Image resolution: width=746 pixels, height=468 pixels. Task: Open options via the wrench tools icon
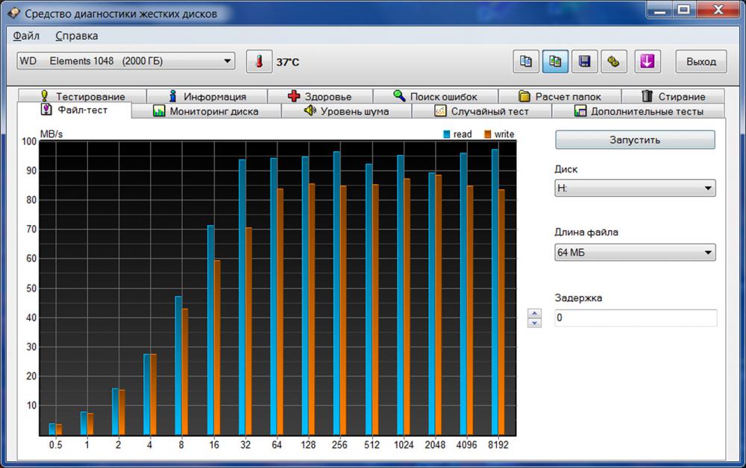[x=613, y=62]
